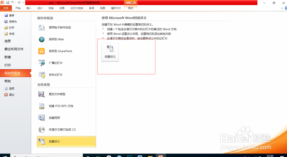Switch to the 动画 ribbon tab
This screenshot has width=287, height=157.
coord(62,8)
